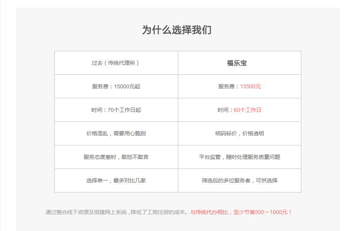
Task: Click the cell 服务费：15000元起
Action: point(116,86)
